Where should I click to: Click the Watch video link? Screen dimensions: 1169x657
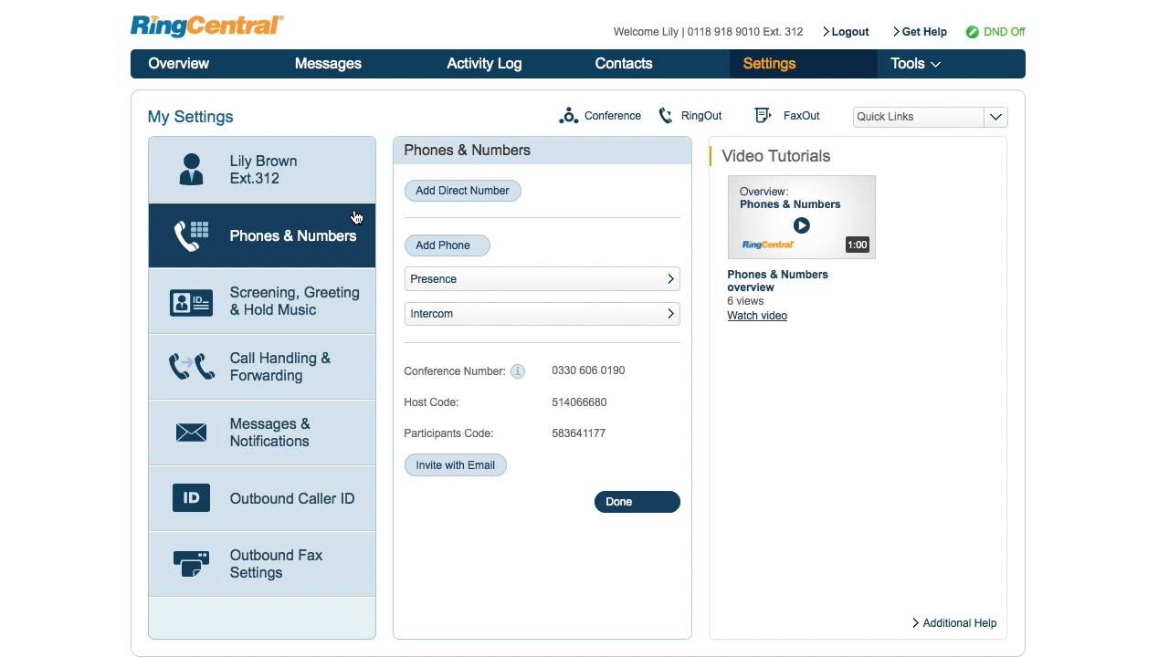coord(757,316)
